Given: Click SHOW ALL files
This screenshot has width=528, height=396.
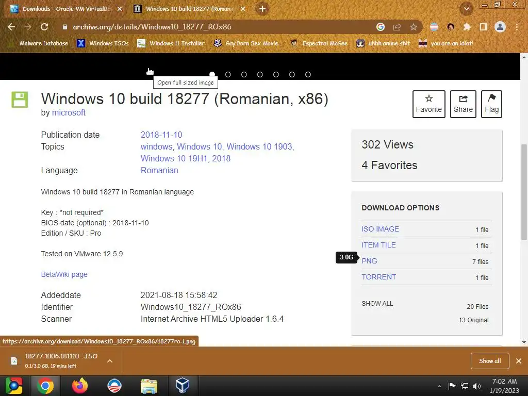Looking at the screenshot, I should [x=377, y=304].
